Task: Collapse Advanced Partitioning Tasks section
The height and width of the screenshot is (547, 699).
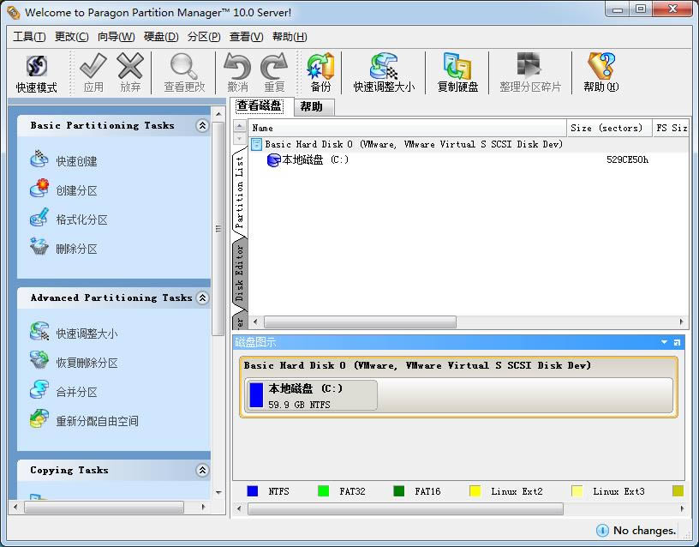Action: pyautogui.click(x=202, y=298)
